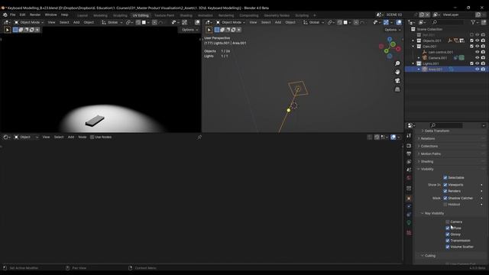The width and height of the screenshot is (489, 275).
Task: Open the Scene properties tab
Action: point(409,170)
